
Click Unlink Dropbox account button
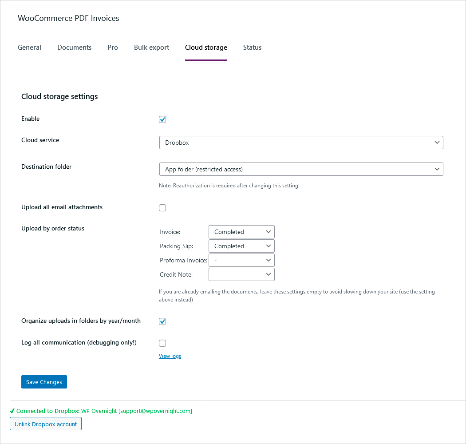[x=46, y=424]
